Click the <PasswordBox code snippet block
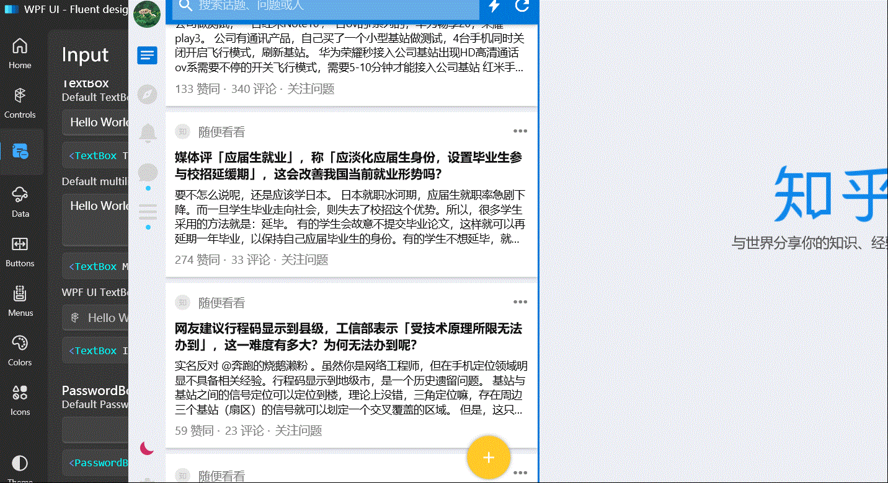The image size is (888, 483). coord(95,463)
